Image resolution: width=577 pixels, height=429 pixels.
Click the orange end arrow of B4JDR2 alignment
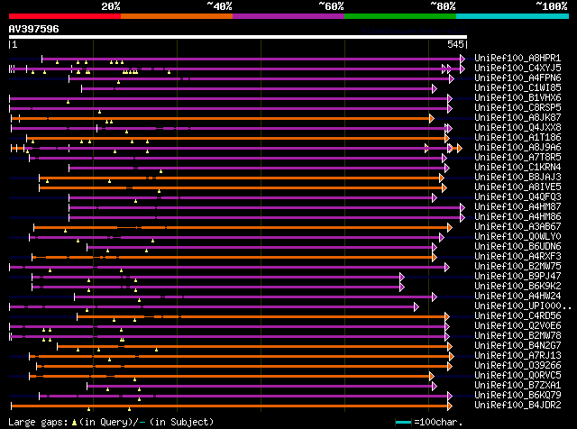tap(449, 406)
